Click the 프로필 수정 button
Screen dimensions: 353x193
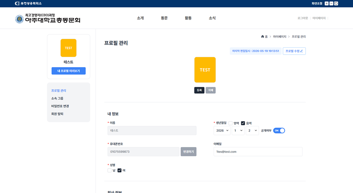pyautogui.click(x=294, y=51)
